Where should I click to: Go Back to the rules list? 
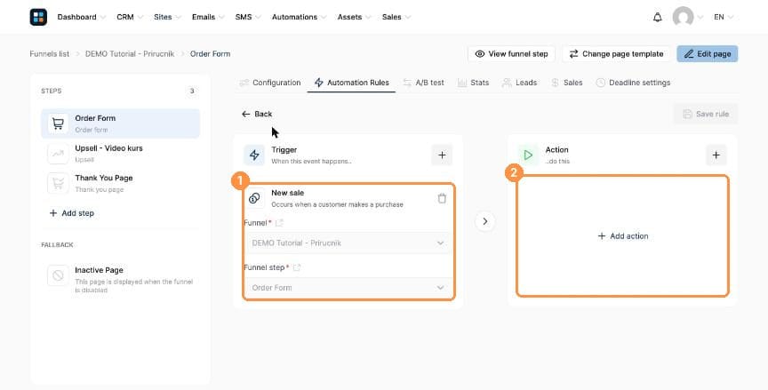click(x=257, y=114)
